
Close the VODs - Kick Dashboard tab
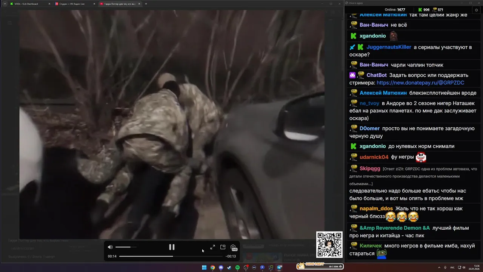click(49, 4)
